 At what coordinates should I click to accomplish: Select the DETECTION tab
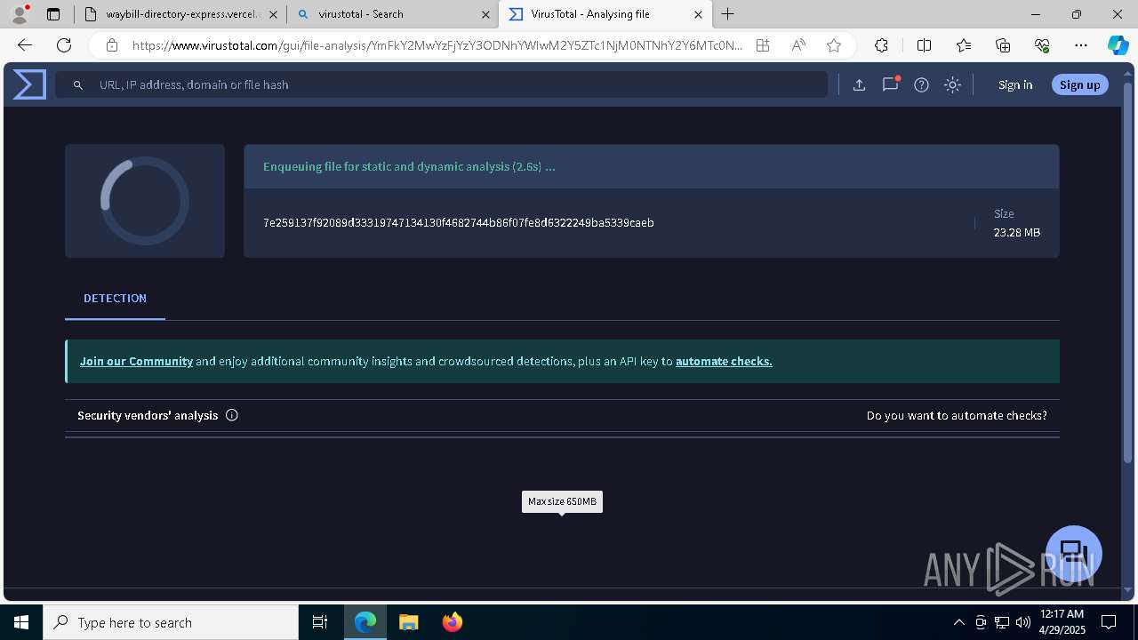(115, 299)
